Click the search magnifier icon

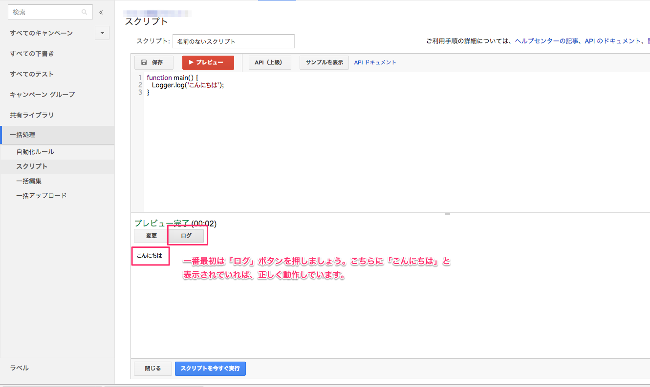[x=84, y=12]
